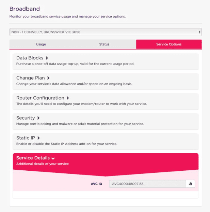Copy the AVC ID to clipboard
Screen dimensions: 210x212
(191, 184)
